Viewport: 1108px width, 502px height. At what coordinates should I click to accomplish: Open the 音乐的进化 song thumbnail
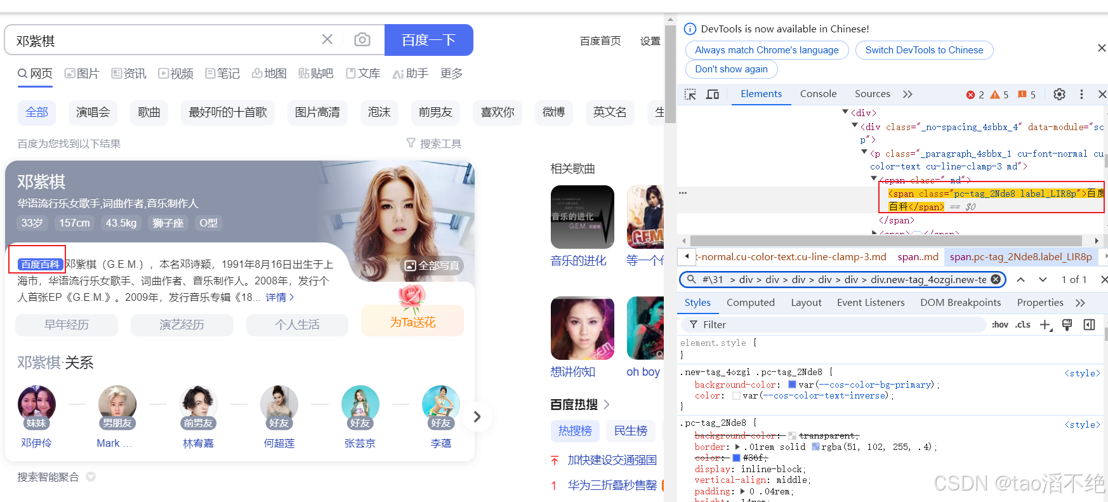(x=583, y=217)
